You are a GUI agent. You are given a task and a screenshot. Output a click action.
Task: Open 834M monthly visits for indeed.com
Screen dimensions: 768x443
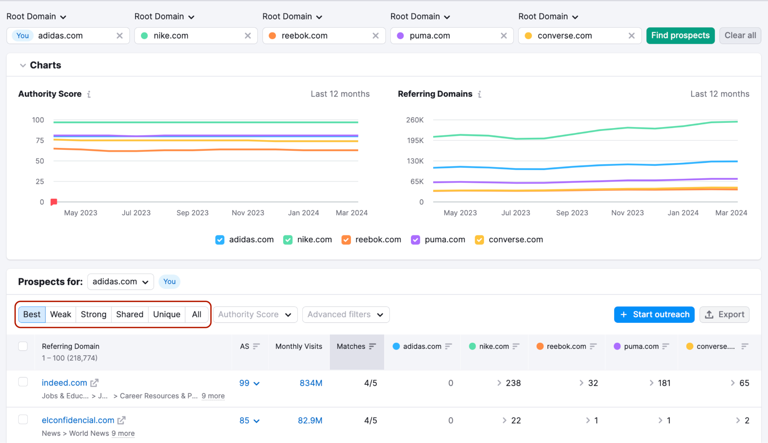311,383
